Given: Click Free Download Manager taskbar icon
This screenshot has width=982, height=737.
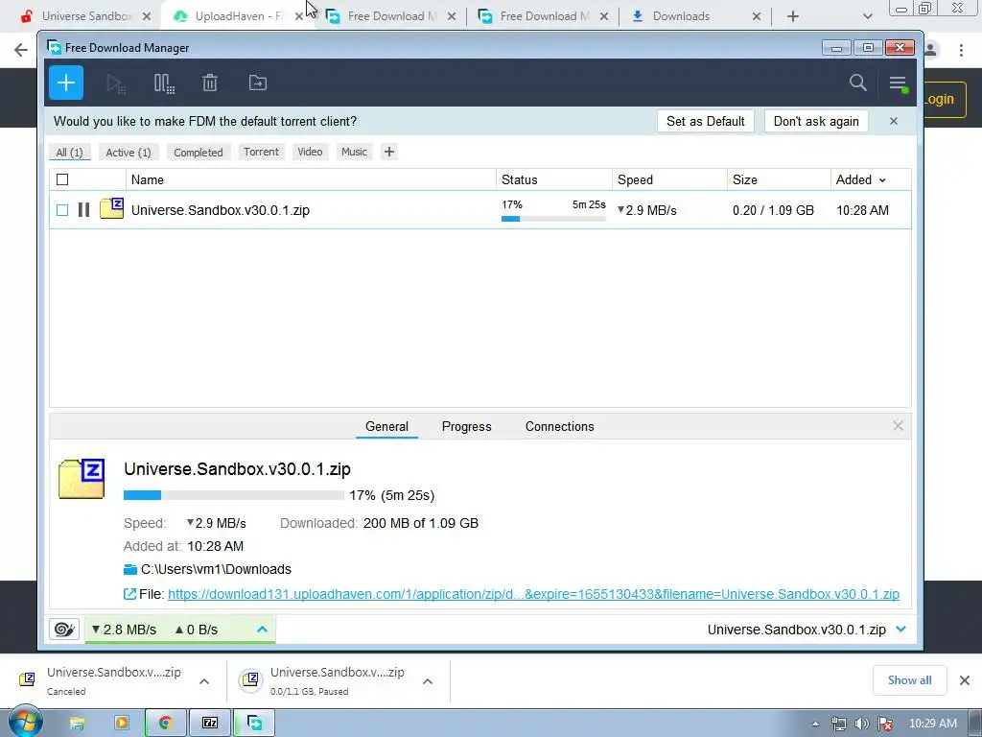Looking at the screenshot, I should click(x=254, y=724).
